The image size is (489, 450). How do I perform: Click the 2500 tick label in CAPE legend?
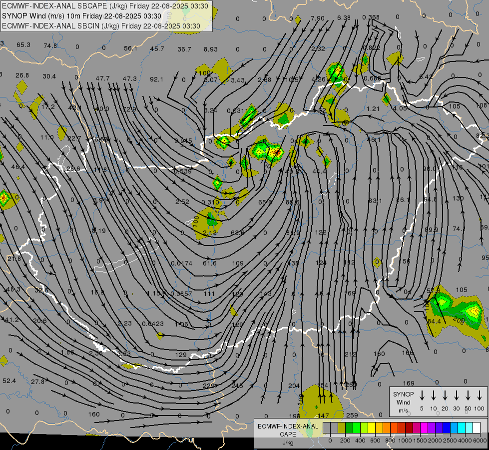(x=450, y=440)
